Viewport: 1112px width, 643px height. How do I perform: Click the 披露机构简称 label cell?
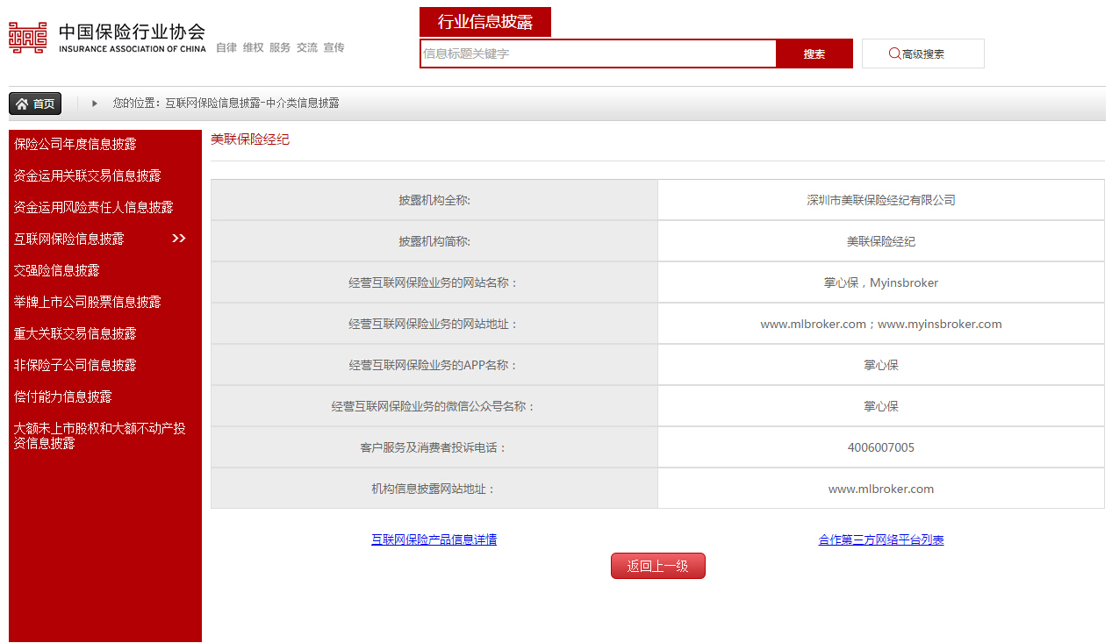pyautogui.click(x=434, y=241)
